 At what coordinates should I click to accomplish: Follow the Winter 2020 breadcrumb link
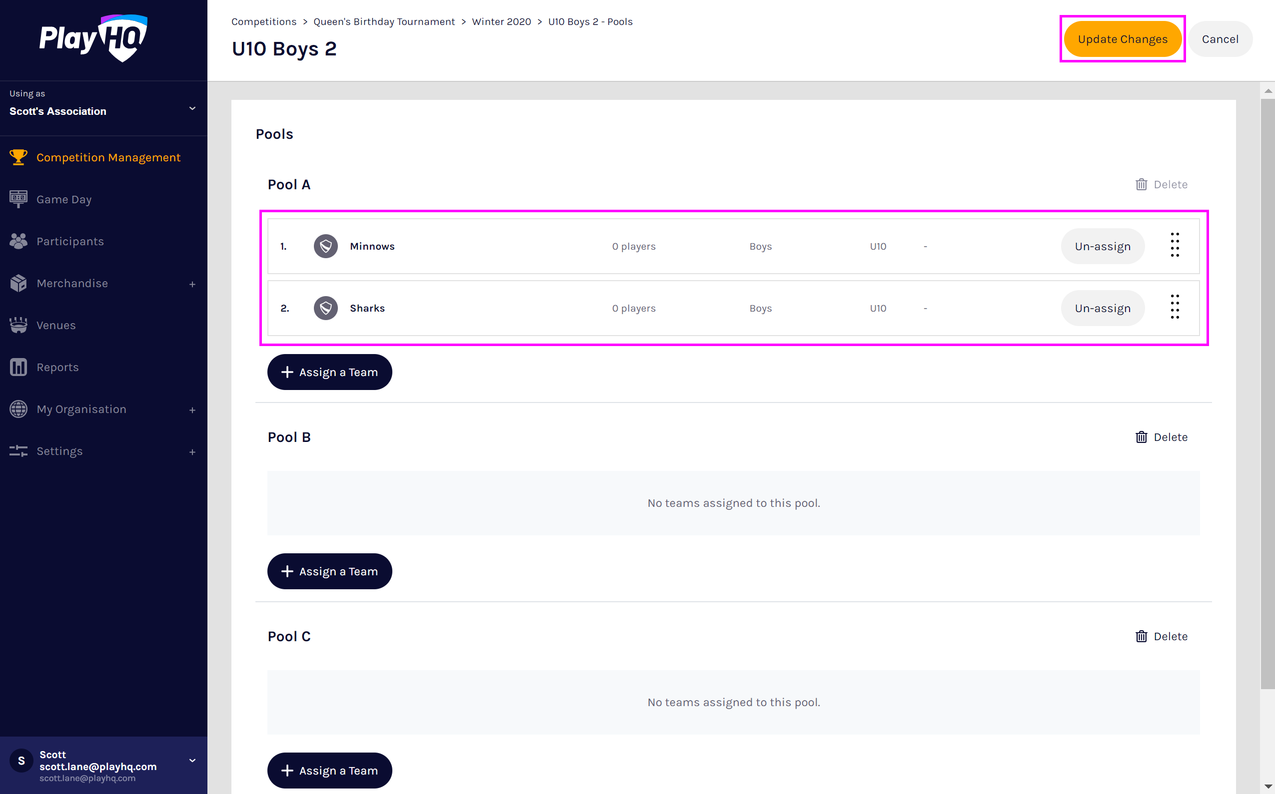click(501, 21)
